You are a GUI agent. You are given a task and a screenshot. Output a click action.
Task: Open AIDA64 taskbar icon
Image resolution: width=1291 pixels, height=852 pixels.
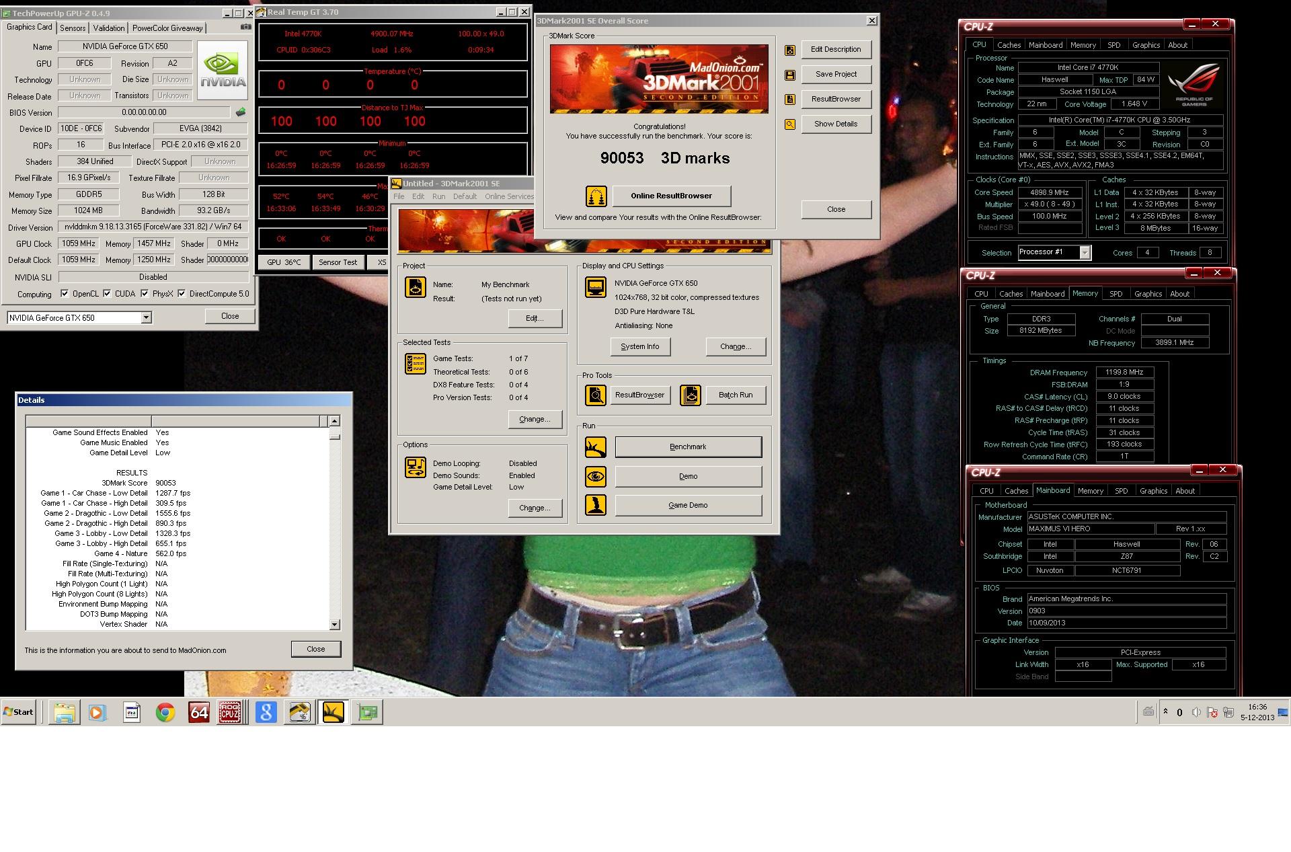tap(199, 712)
